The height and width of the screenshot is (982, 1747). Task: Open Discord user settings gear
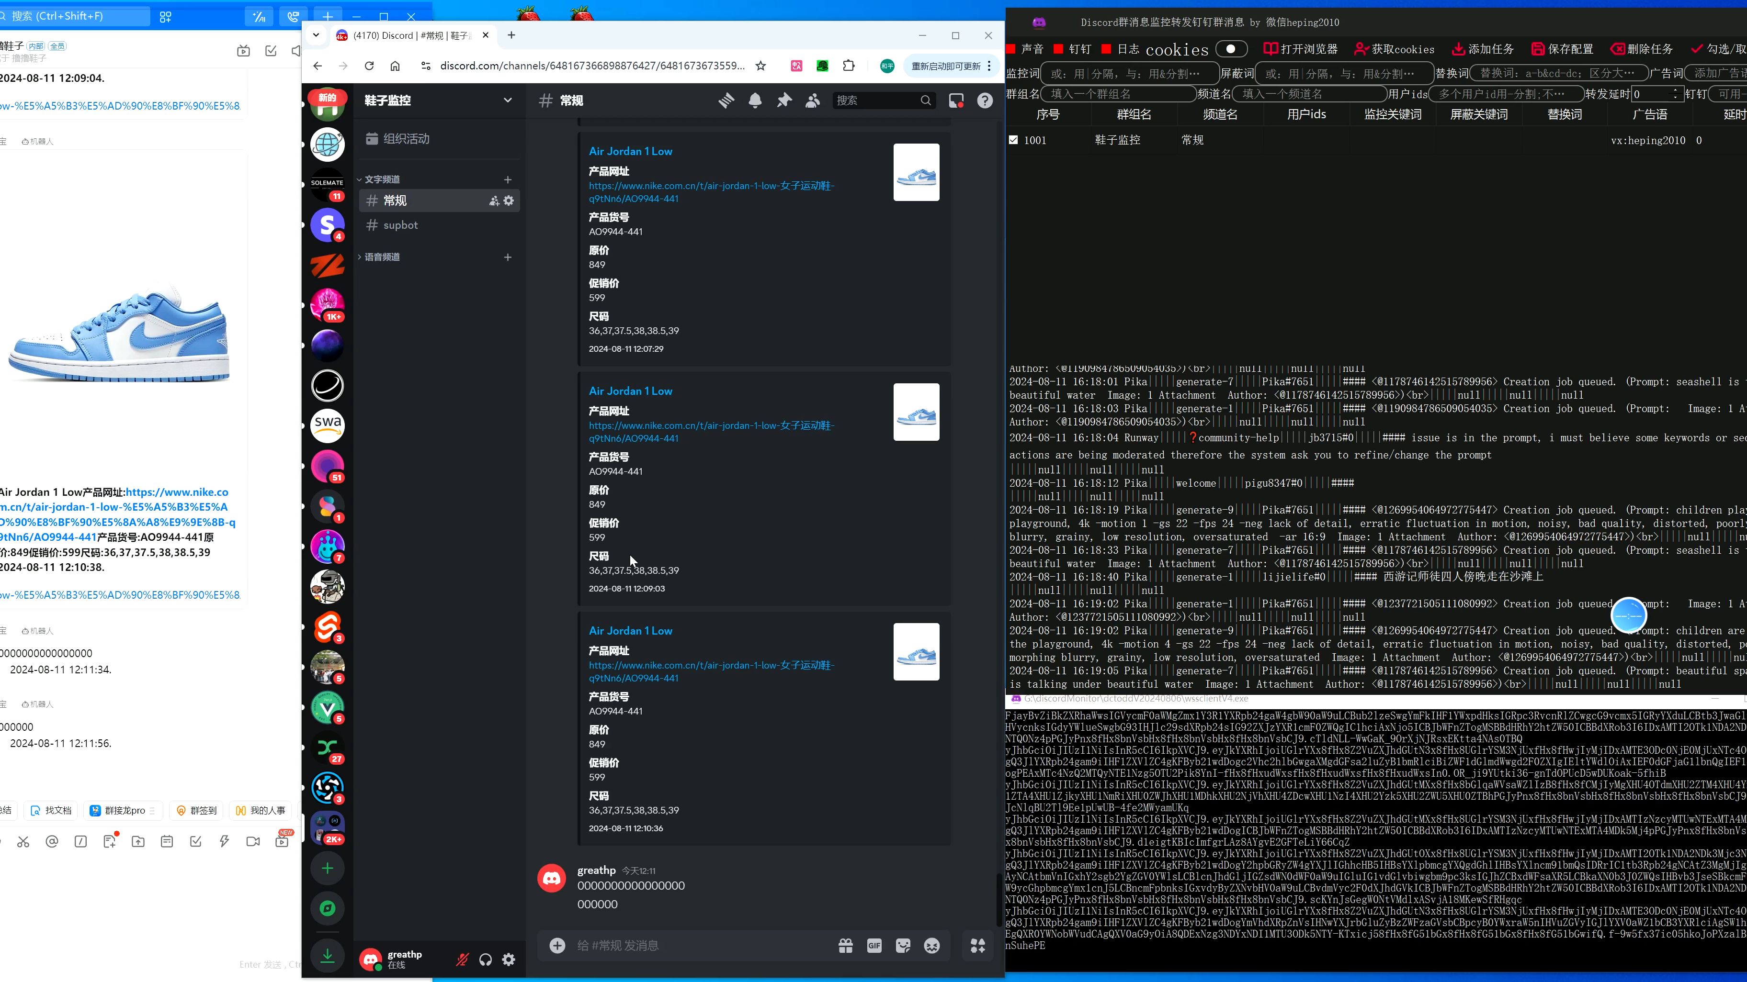pyautogui.click(x=509, y=959)
